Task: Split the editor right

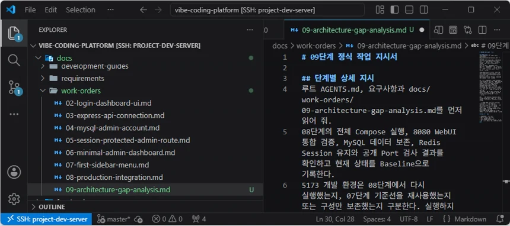Action: click(x=482, y=30)
